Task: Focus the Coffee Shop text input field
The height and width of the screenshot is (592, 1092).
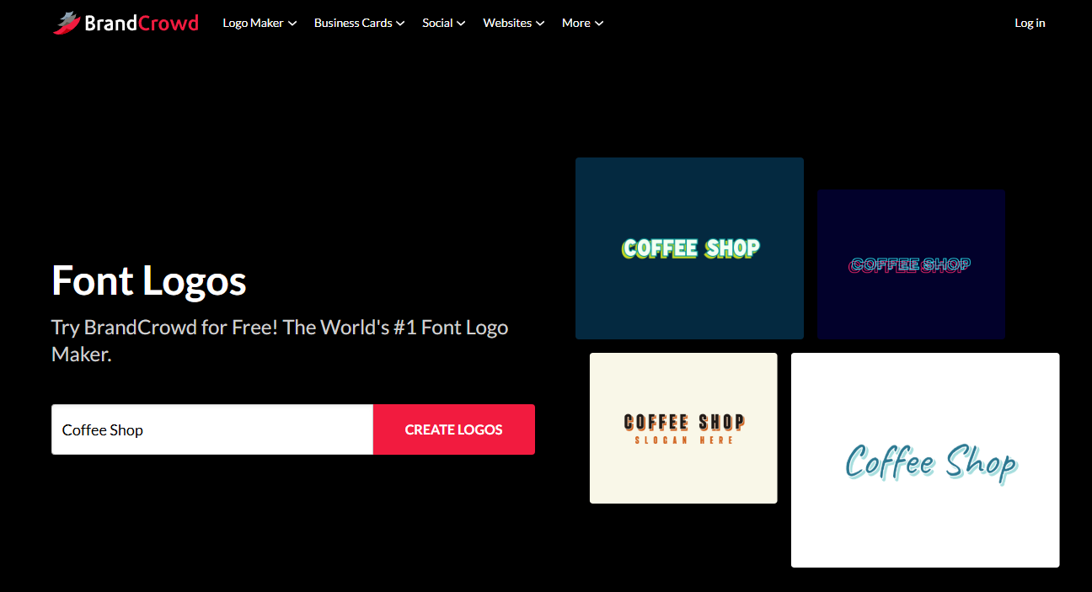Action: 212,429
